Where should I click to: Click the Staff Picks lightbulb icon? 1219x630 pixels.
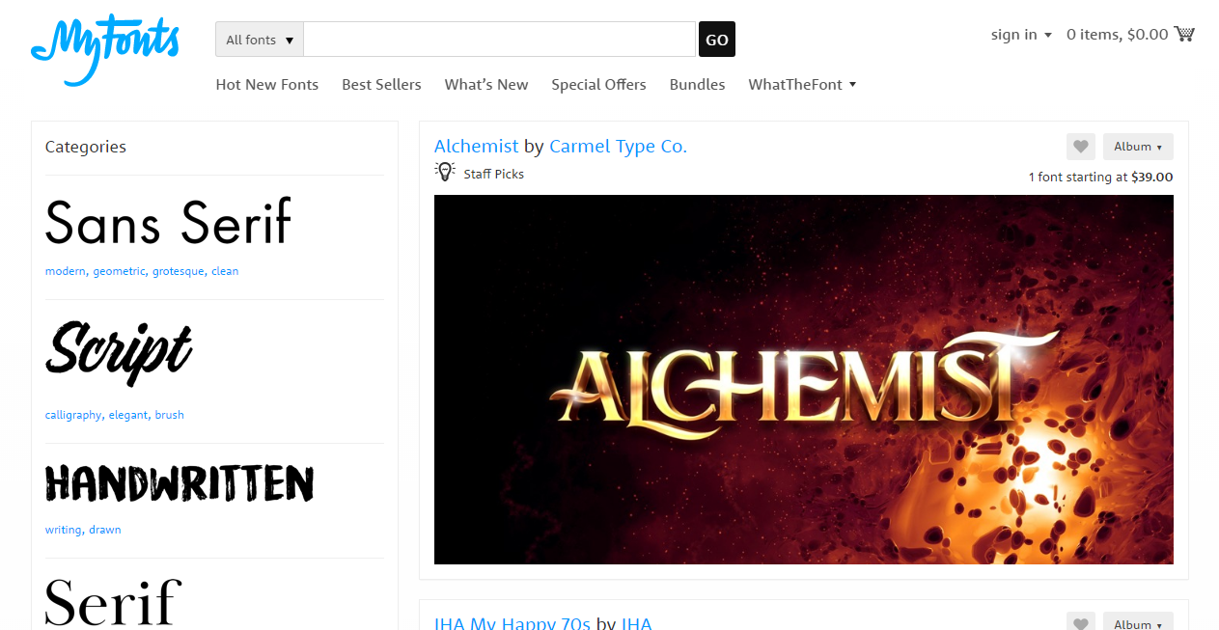(444, 172)
